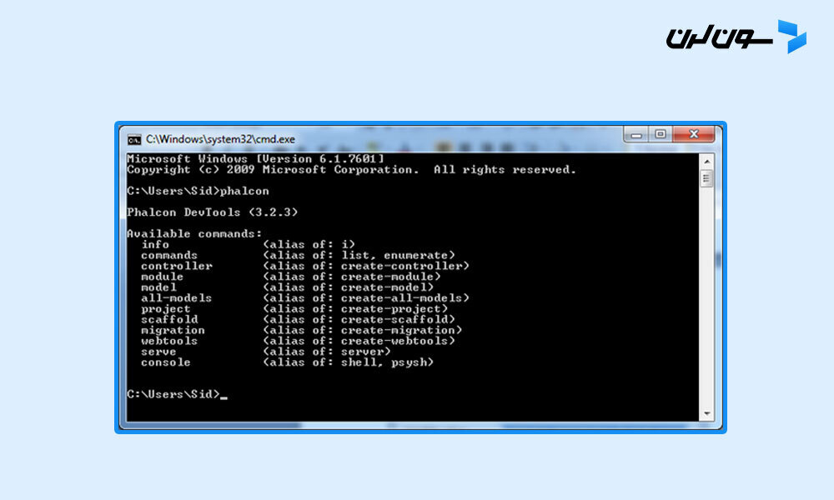Click '(alias of: list, enumerate)' text
This screenshot has height=500, width=834.
359,255
